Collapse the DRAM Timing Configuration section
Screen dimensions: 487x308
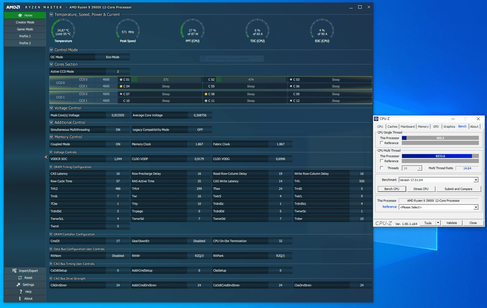pos(51,167)
